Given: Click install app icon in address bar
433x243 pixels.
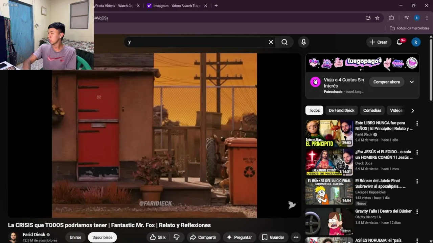Looking at the screenshot, I should click(x=368, y=18).
